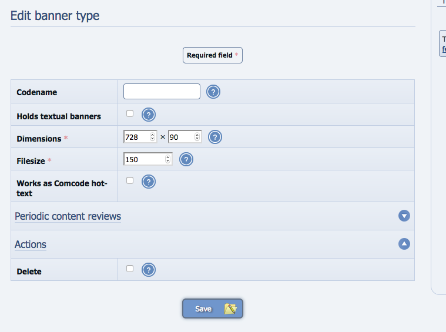The width and height of the screenshot is (446, 332).
Task: Check the Delete checkbox
Action: 130,269
